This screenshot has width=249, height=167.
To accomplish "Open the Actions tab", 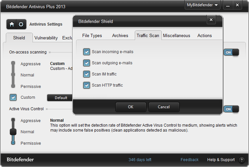I will coord(204,35).
